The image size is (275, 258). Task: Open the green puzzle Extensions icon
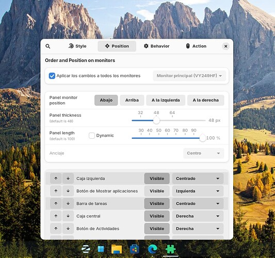coord(170,249)
